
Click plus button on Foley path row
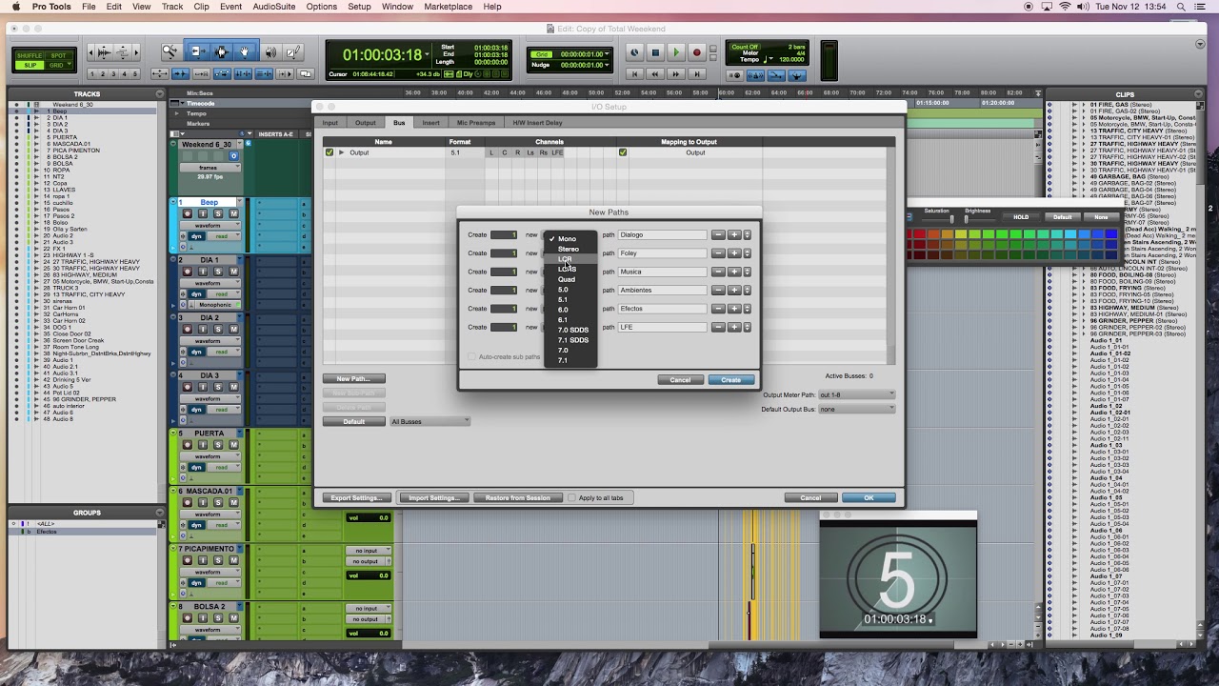point(734,253)
